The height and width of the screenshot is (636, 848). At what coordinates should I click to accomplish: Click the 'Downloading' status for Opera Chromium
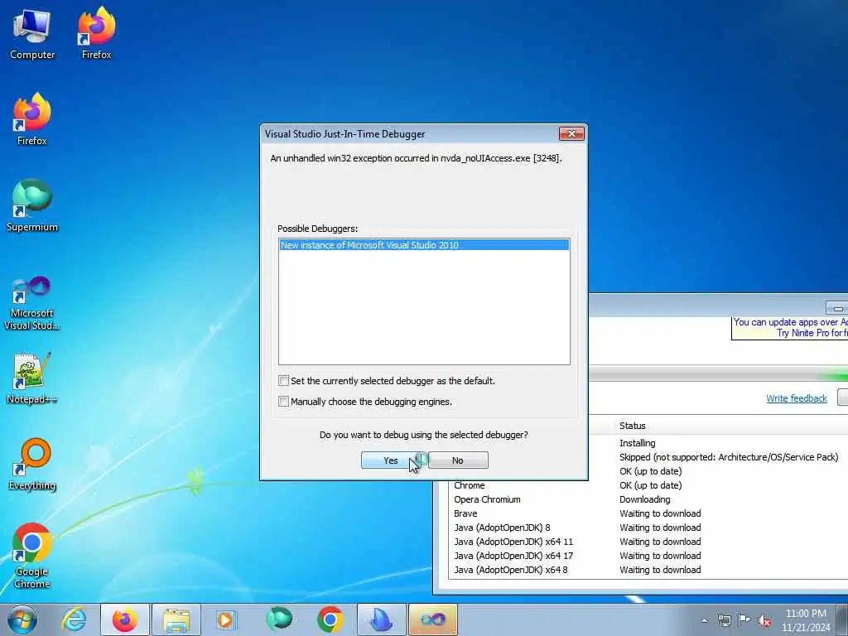(x=644, y=499)
